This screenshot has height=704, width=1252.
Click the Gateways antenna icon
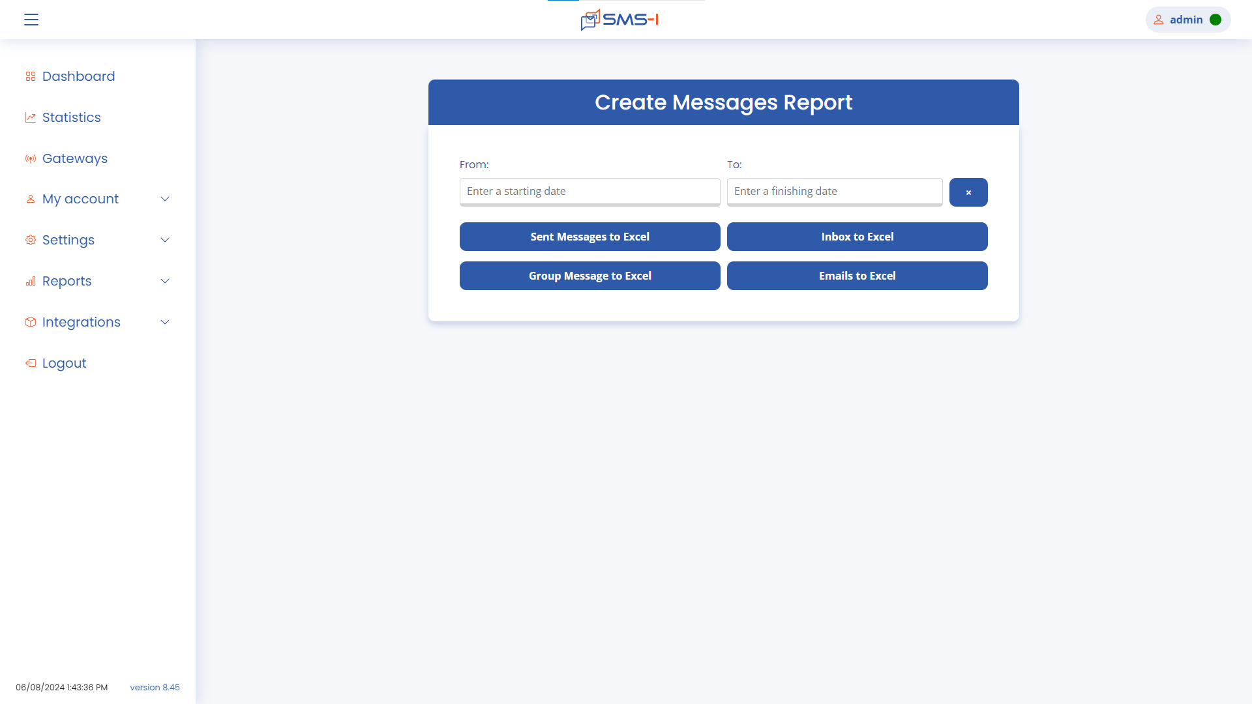[x=31, y=158]
